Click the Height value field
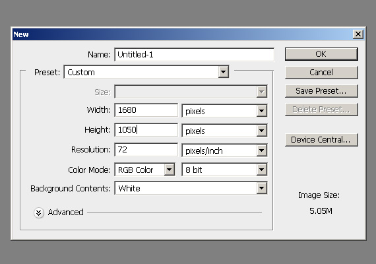The width and height of the screenshot is (376, 264). [146, 130]
